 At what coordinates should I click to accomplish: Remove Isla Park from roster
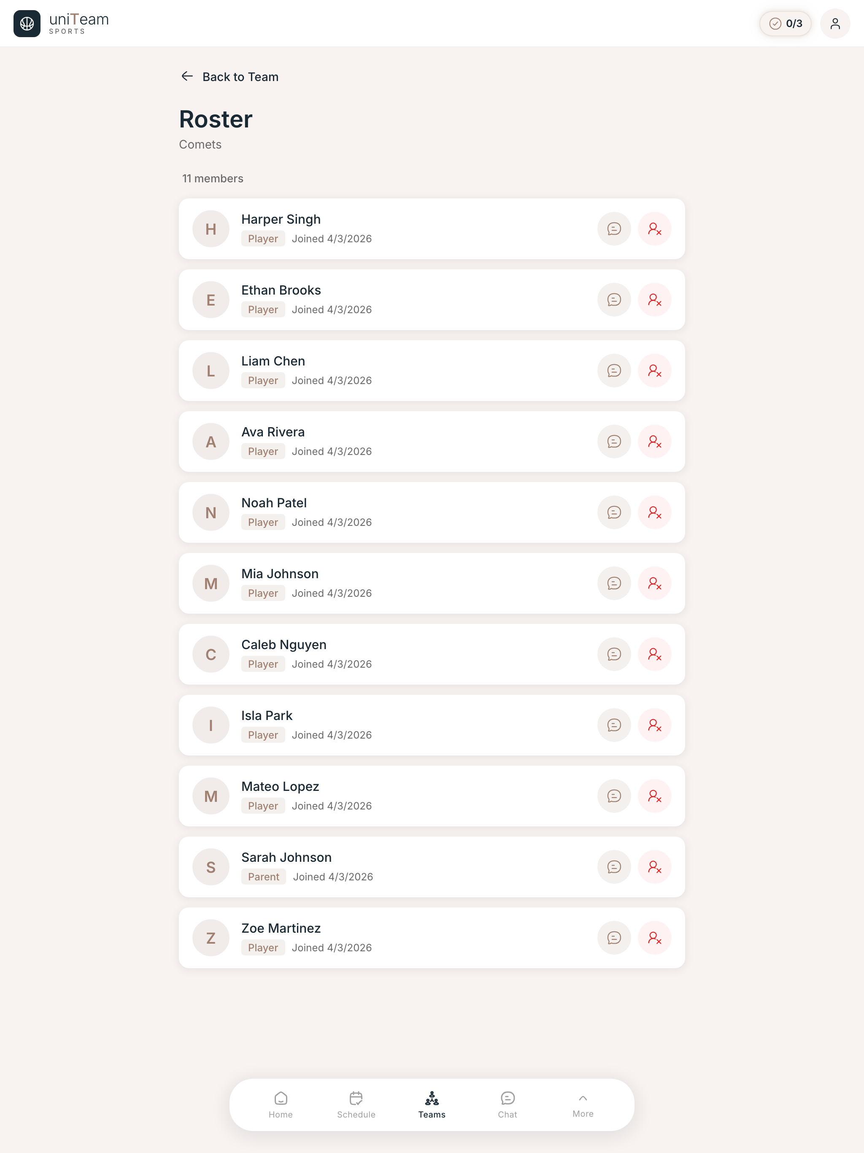pos(654,725)
